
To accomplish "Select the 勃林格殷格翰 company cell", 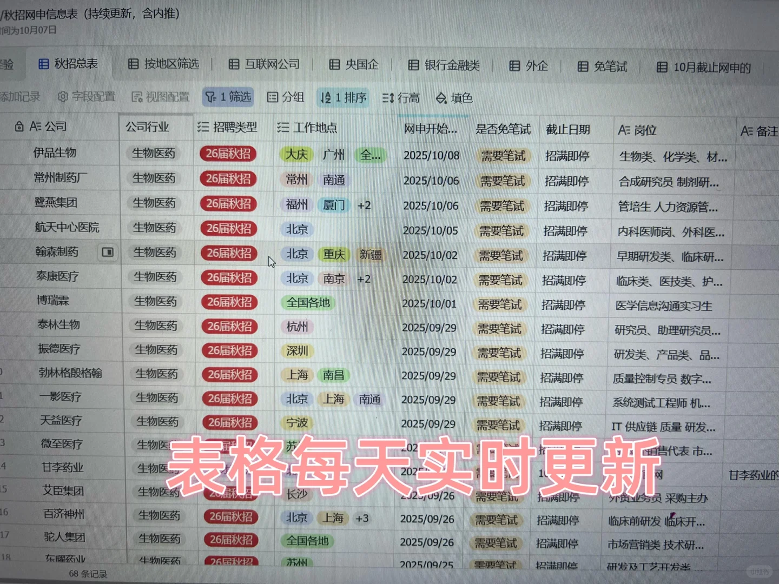I will (x=71, y=373).
